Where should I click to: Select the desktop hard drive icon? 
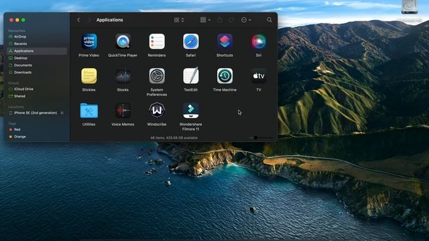tap(410, 7)
